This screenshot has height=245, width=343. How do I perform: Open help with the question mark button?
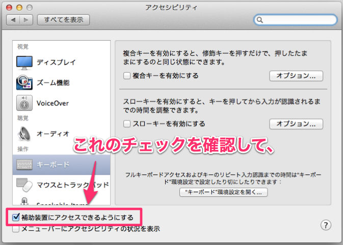tap(326, 225)
